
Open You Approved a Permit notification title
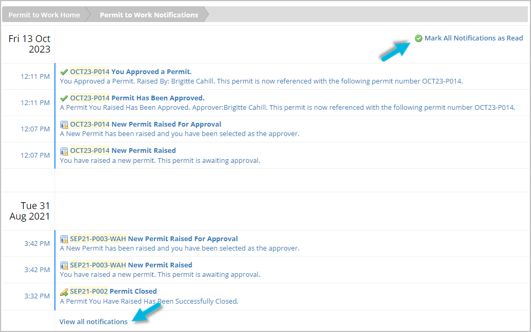[x=151, y=71]
